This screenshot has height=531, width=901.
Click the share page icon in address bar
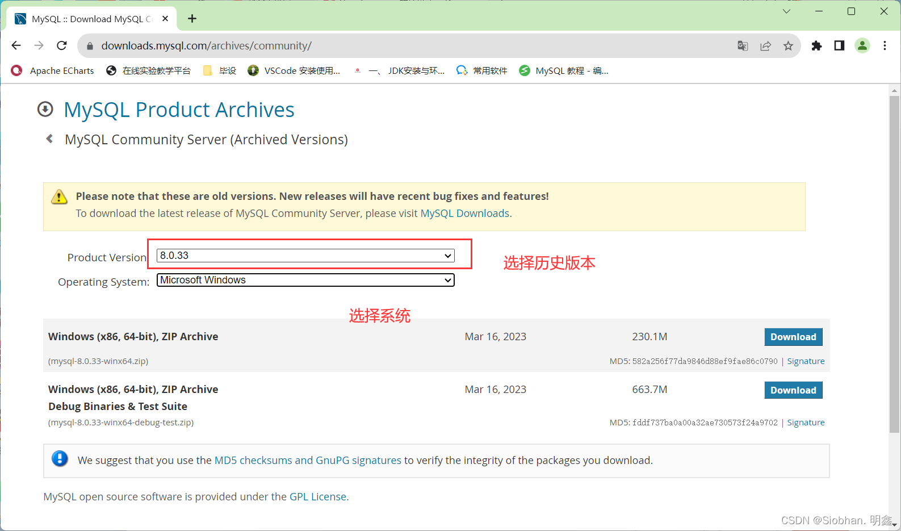(x=765, y=46)
